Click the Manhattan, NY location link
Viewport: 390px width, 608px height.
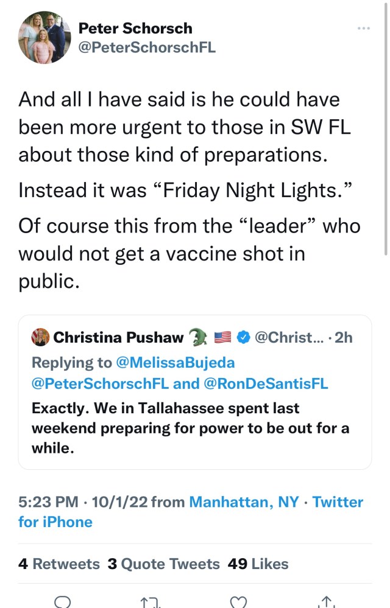tap(244, 502)
